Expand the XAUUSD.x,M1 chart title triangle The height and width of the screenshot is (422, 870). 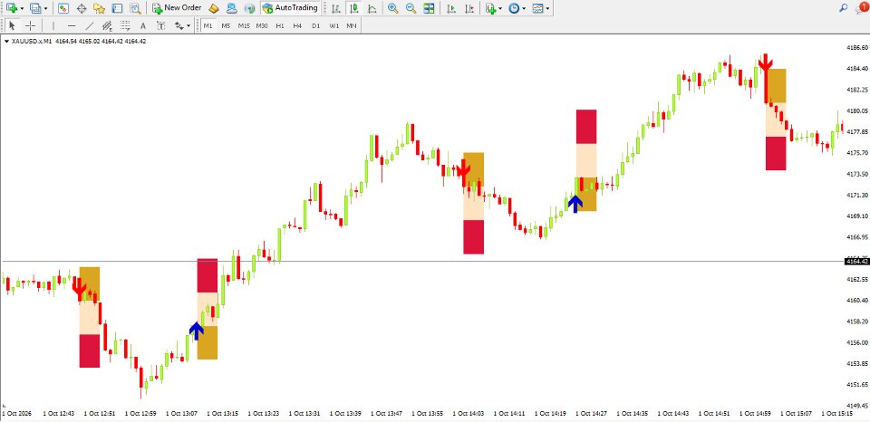tap(6, 41)
